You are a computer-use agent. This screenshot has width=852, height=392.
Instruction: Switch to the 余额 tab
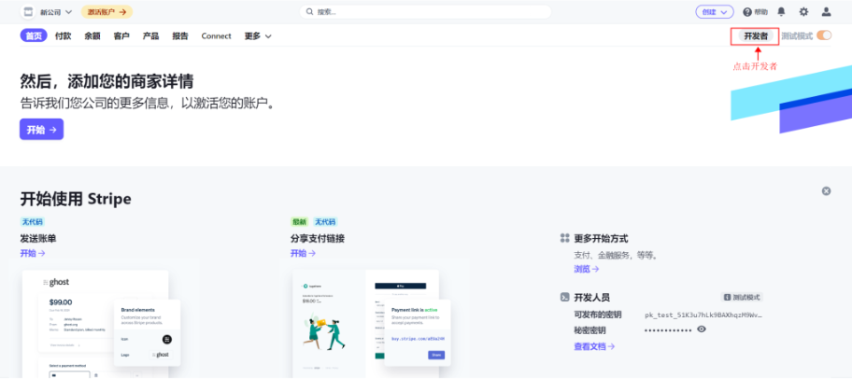click(x=92, y=35)
